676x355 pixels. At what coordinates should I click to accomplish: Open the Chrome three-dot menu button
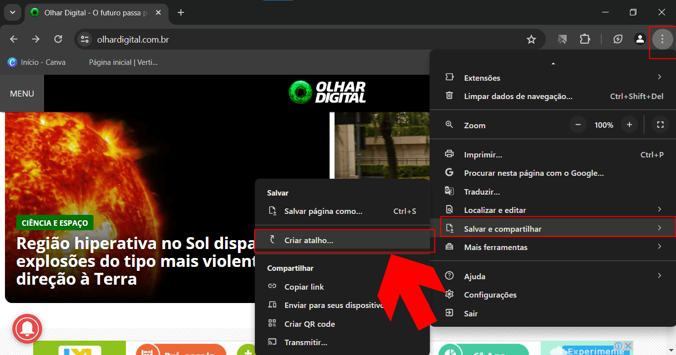pos(662,39)
